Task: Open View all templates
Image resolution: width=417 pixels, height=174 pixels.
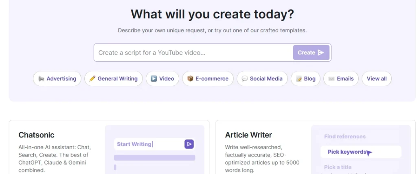Action: coord(377,78)
